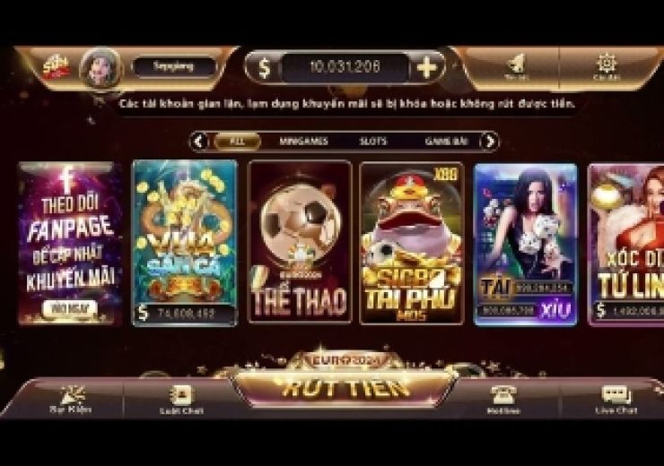This screenshot has width=664, height=466.
Task: Open the telegram paper-plane icon
Action: click(516, 65)
